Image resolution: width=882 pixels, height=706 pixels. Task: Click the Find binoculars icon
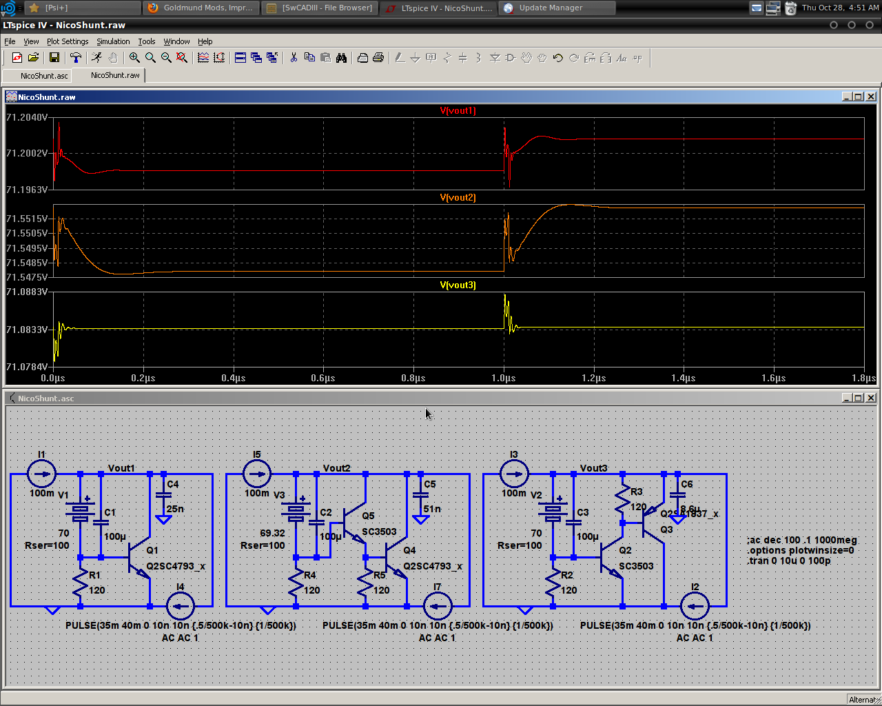tap(341, 58)
